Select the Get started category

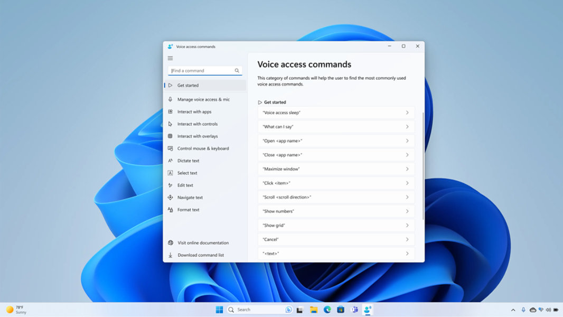(x=205, y=86)
